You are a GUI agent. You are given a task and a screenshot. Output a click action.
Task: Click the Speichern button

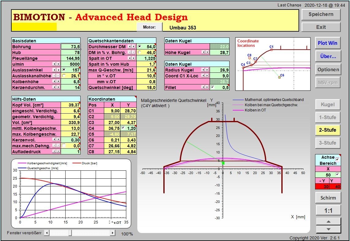pyautogui.click(x=321, y=14)
